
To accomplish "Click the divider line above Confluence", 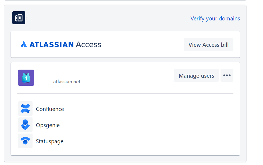I will click(x=125, y=94).
